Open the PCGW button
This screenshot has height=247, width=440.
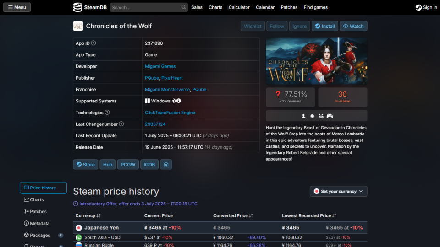(128, 164)
